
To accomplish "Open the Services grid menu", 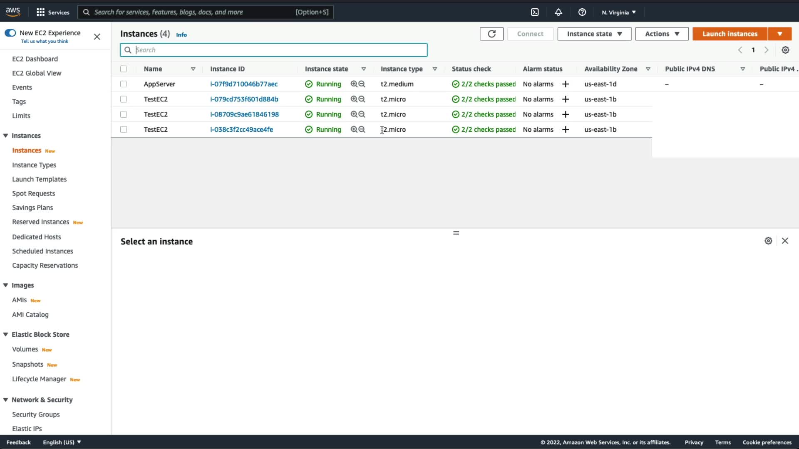I will [x=40, y=12].
